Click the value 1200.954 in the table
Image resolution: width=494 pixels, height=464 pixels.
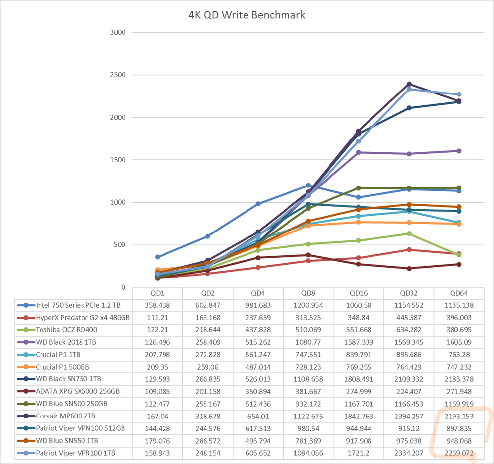(308, 305)
